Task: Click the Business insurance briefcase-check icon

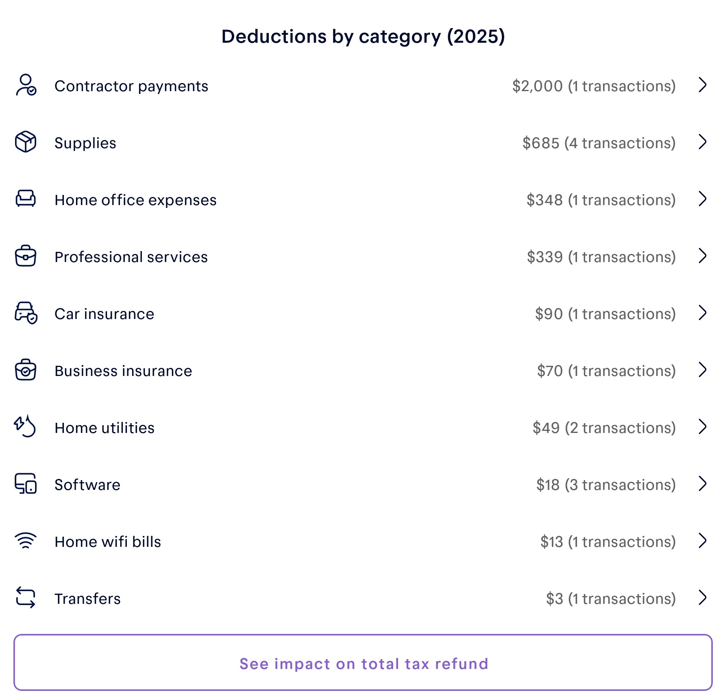Action: click(26, 370)
